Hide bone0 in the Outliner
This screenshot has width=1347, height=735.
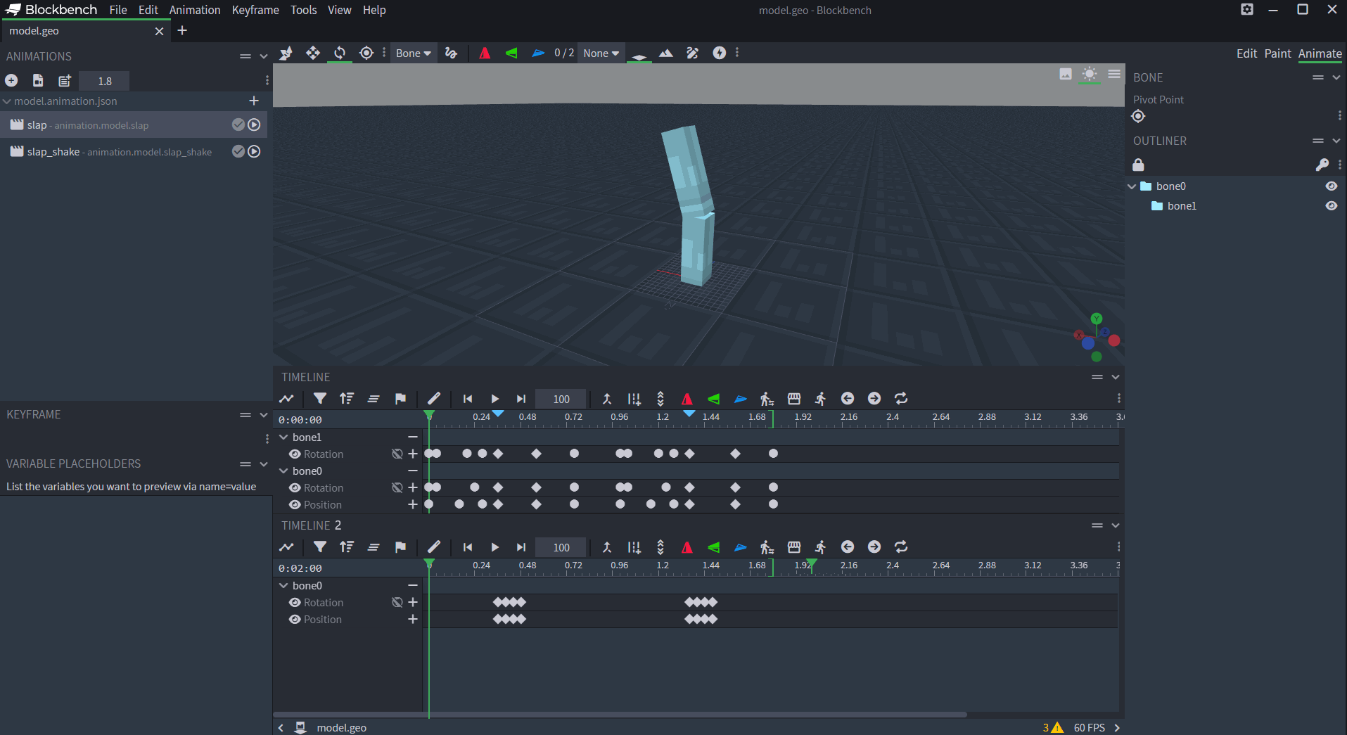click(x=1331, y=186)
